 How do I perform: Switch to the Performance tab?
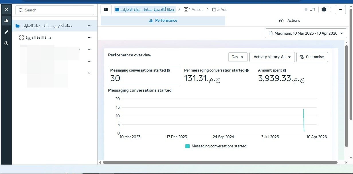pyautogui.click(x=163, y=21)
